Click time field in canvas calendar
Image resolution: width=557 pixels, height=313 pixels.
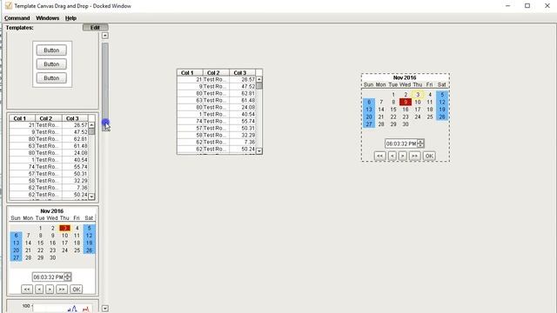coord(401,143)
